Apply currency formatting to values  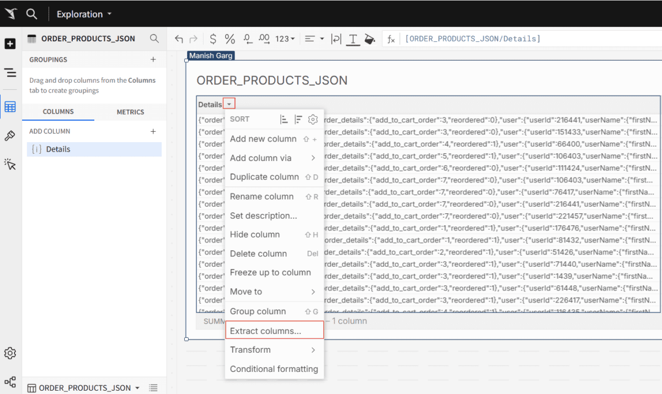213,39
